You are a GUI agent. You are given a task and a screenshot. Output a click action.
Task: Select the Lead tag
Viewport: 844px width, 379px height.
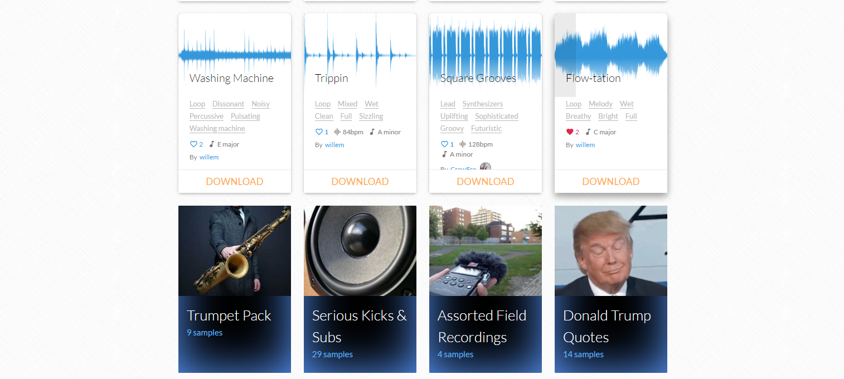tap(448, 104)
